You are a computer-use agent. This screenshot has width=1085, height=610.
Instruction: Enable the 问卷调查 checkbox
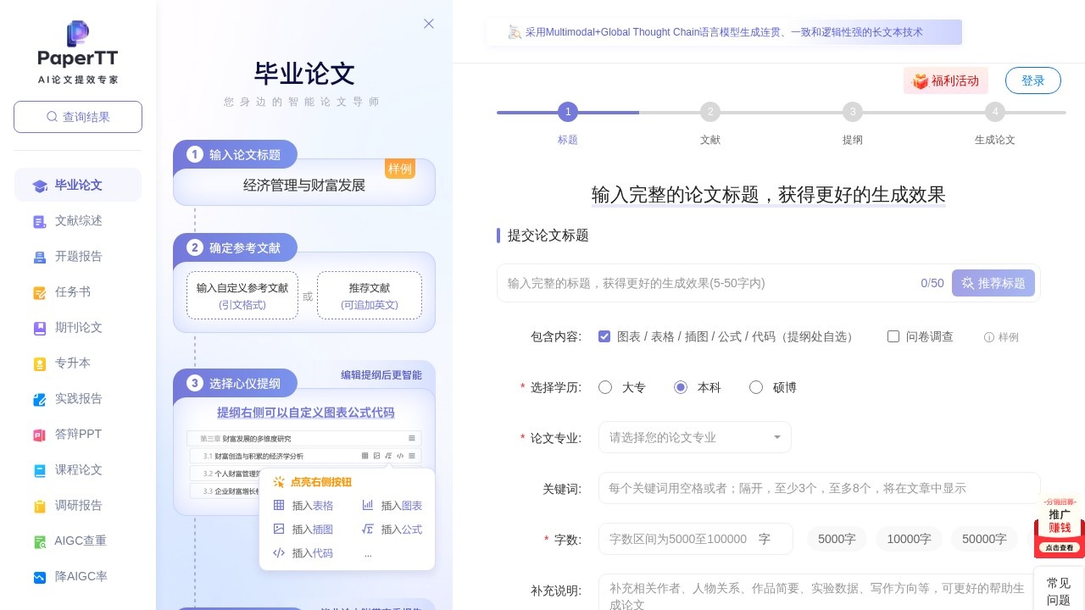[893, 336]
